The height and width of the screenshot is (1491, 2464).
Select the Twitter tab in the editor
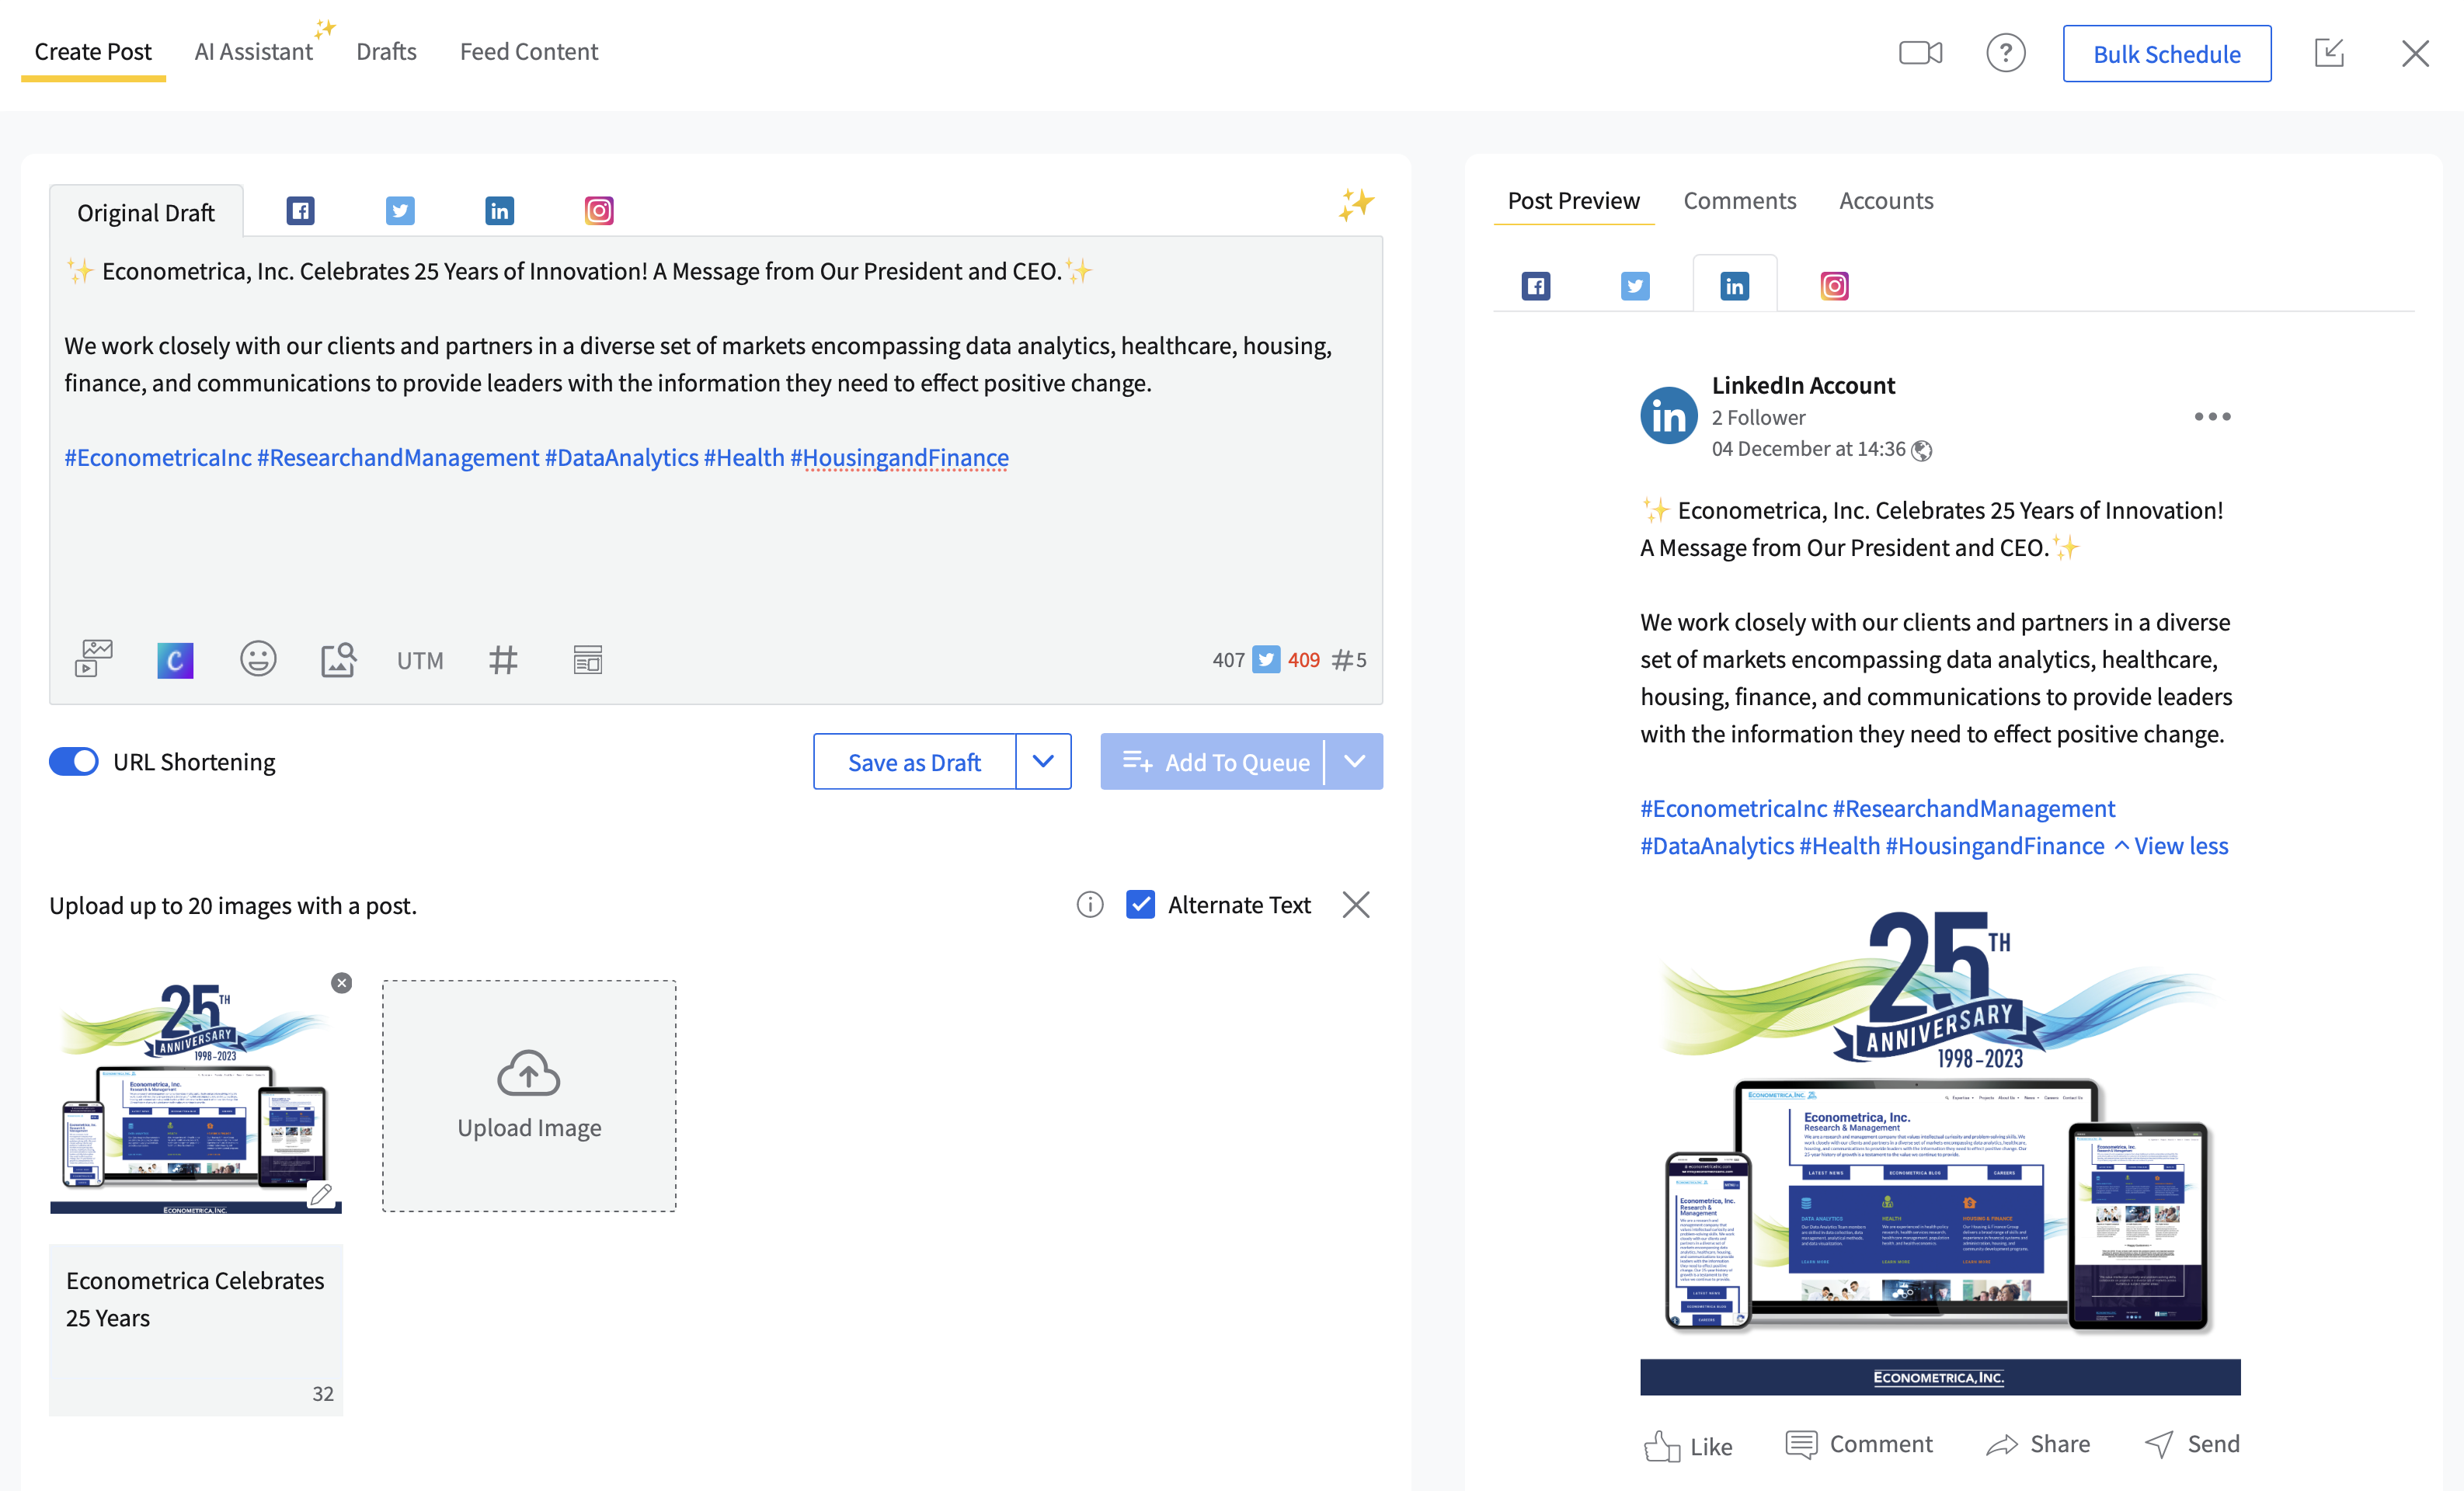pyautogui.click(x=400, y=211)
